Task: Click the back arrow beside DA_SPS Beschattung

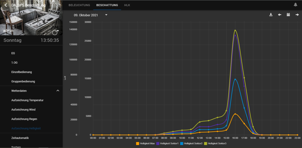Action: tap(6, 5)
